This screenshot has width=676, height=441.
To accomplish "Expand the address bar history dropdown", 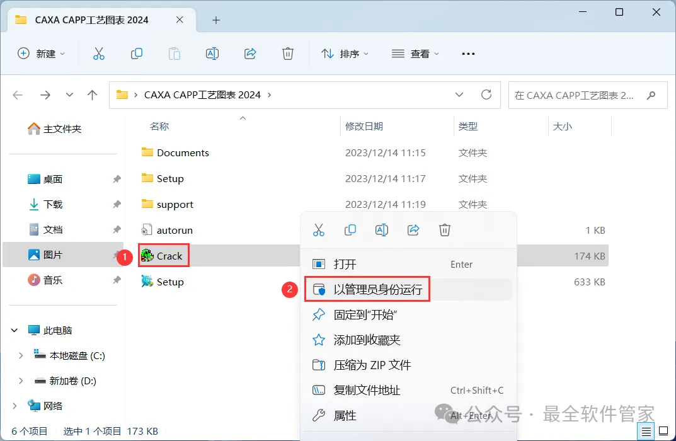I will coord(459,94).
